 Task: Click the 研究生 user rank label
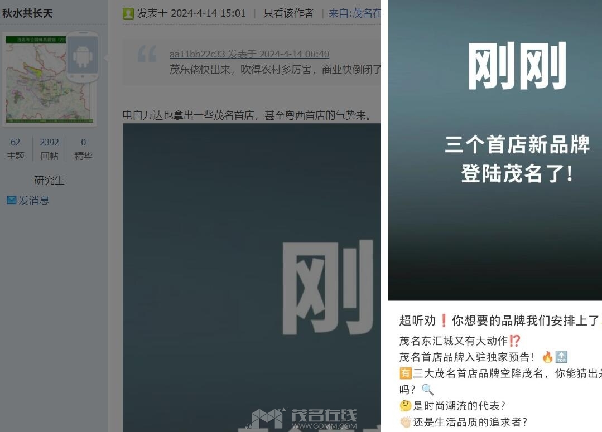coord(49,180)
